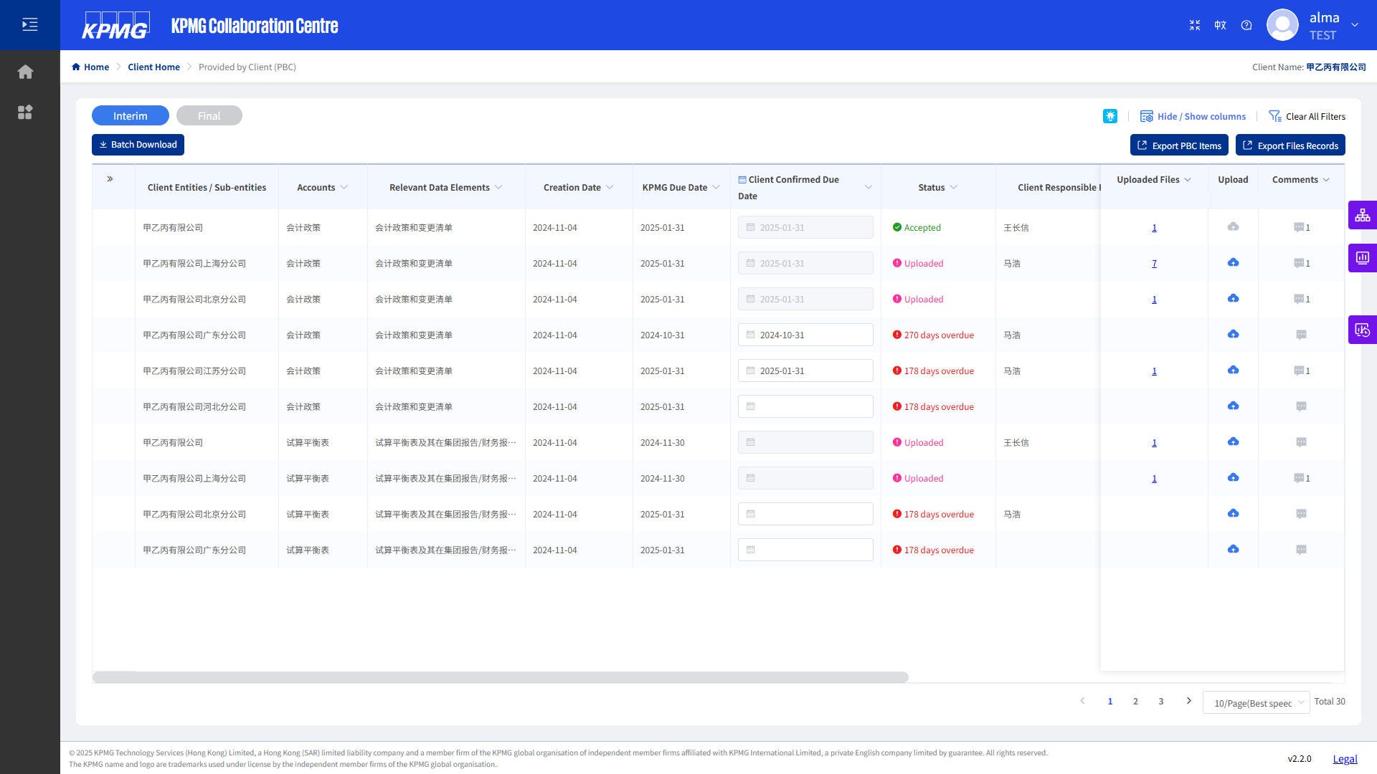Viewport: 1377px width, 774px height.
Task: Click Batch Download button
Action: (138, 145)
